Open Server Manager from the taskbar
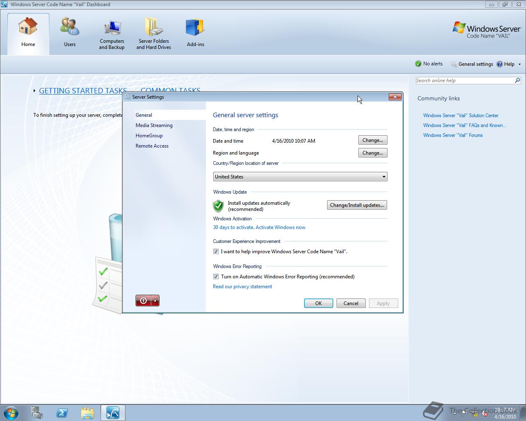Screen dimensions: 526x421 (x=37, y=413)
